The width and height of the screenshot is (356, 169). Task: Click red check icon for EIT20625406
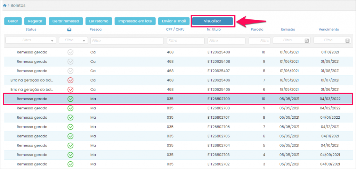[x=71, y=80]
